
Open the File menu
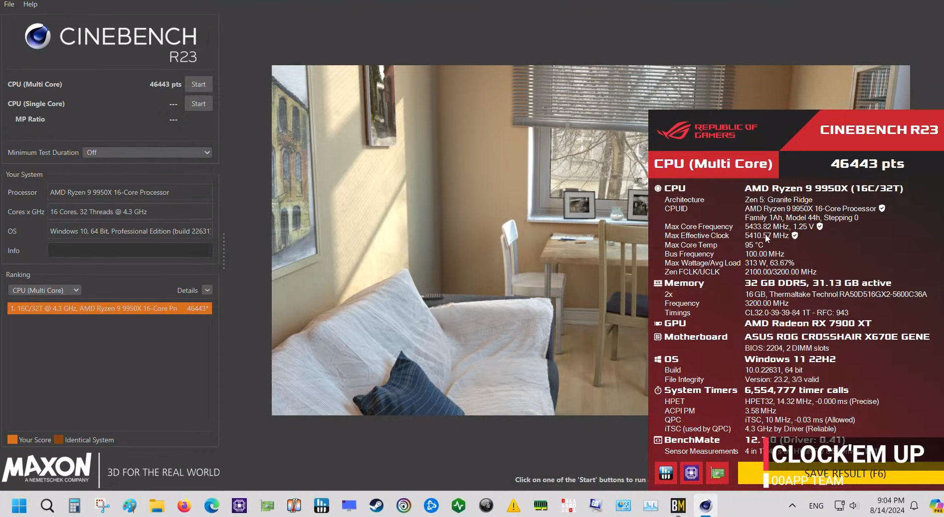point(9,4)
